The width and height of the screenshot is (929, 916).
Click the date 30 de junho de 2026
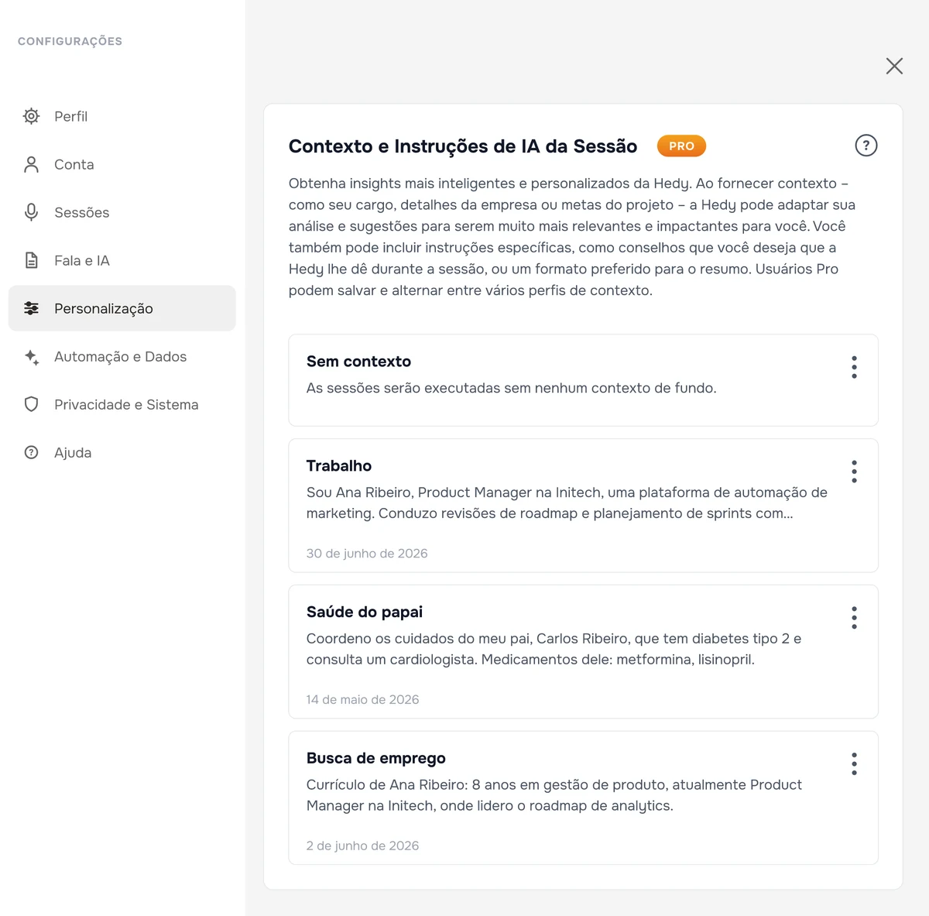click(367, 554)
